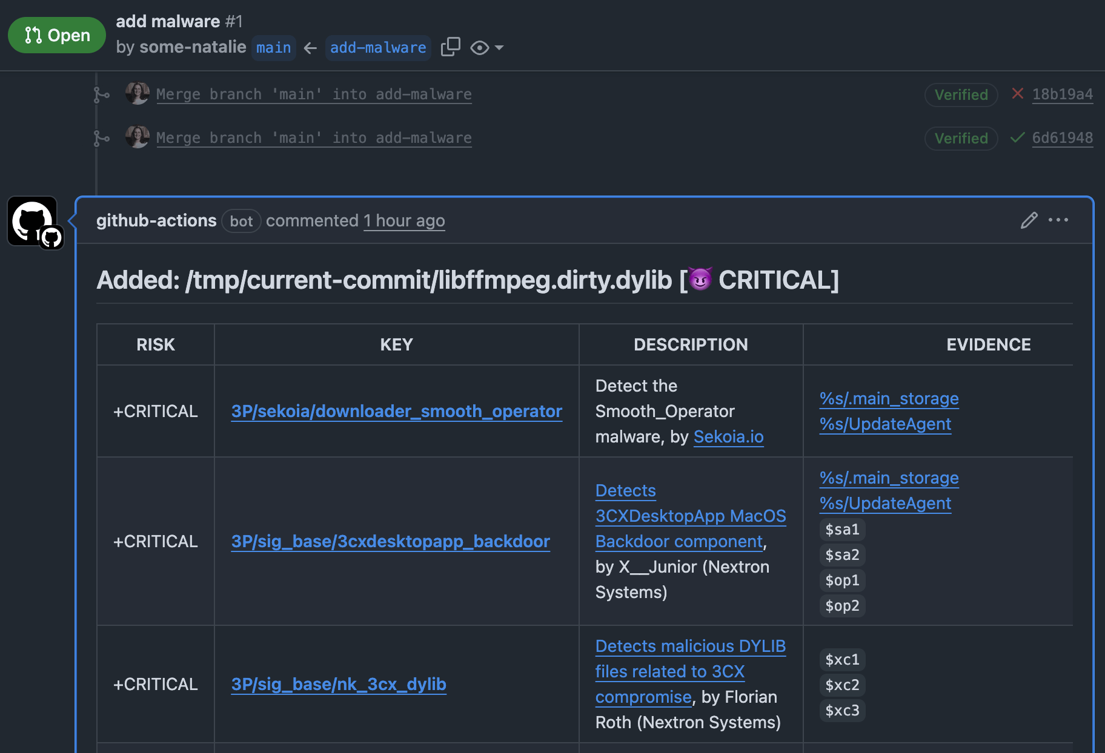Click the $xc1 evidence tag
The image size is (1105, 753).
(842, 660)
